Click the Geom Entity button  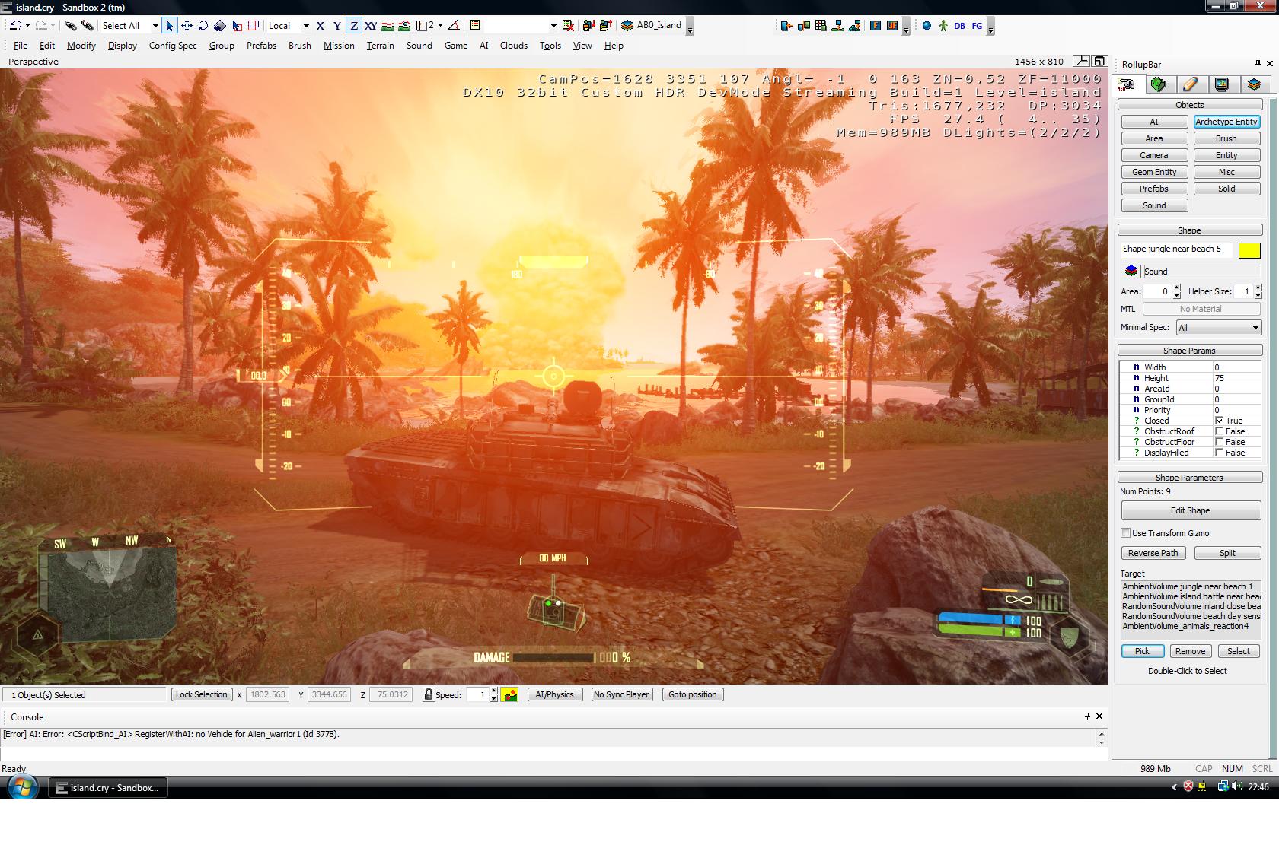1154,172
